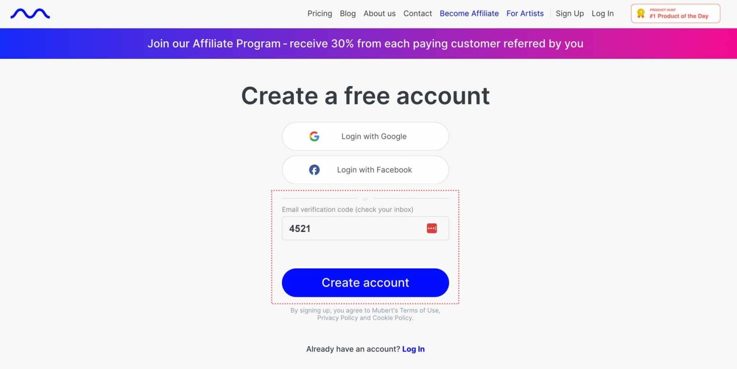
Task: Select Contact in the top navigation
Action: (x=417, y=13)
